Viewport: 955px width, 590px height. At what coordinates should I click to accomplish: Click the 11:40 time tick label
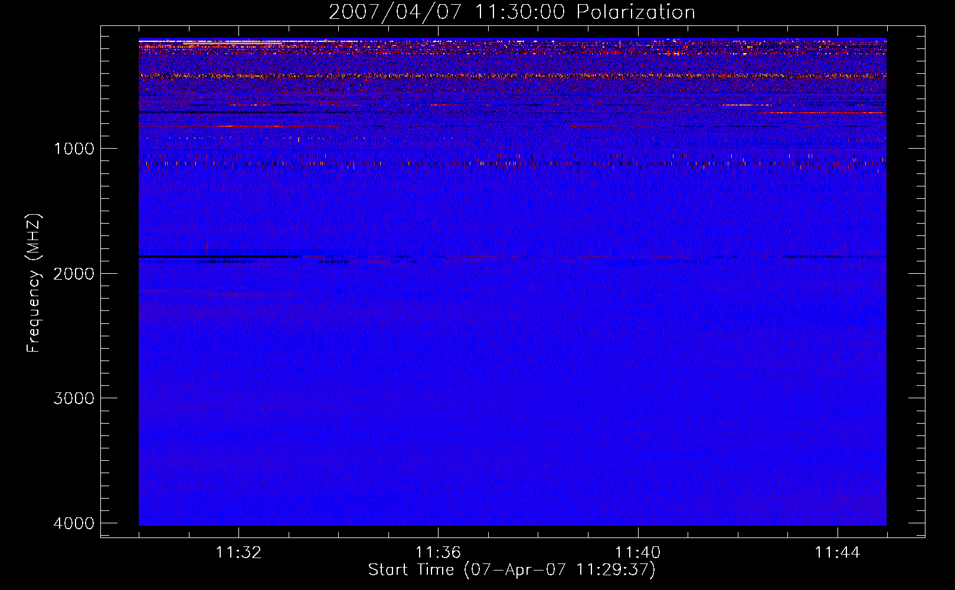637,553
